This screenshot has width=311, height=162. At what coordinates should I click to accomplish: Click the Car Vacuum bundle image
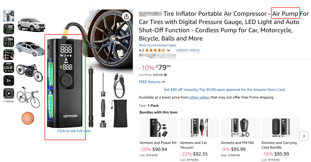(199, 128)
